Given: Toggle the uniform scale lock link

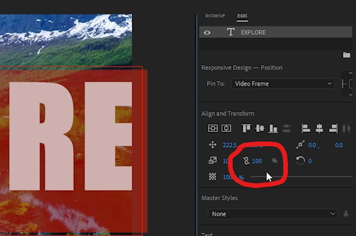Looking at the screenshot, I should (x=246, y=161).
